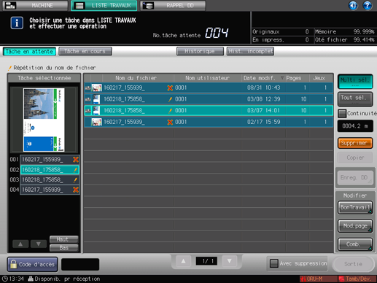The height and width of the screenshot is (283, 377).
Task: Click the Sortie button
Action: pyautogui.click(x=353, y=264)
